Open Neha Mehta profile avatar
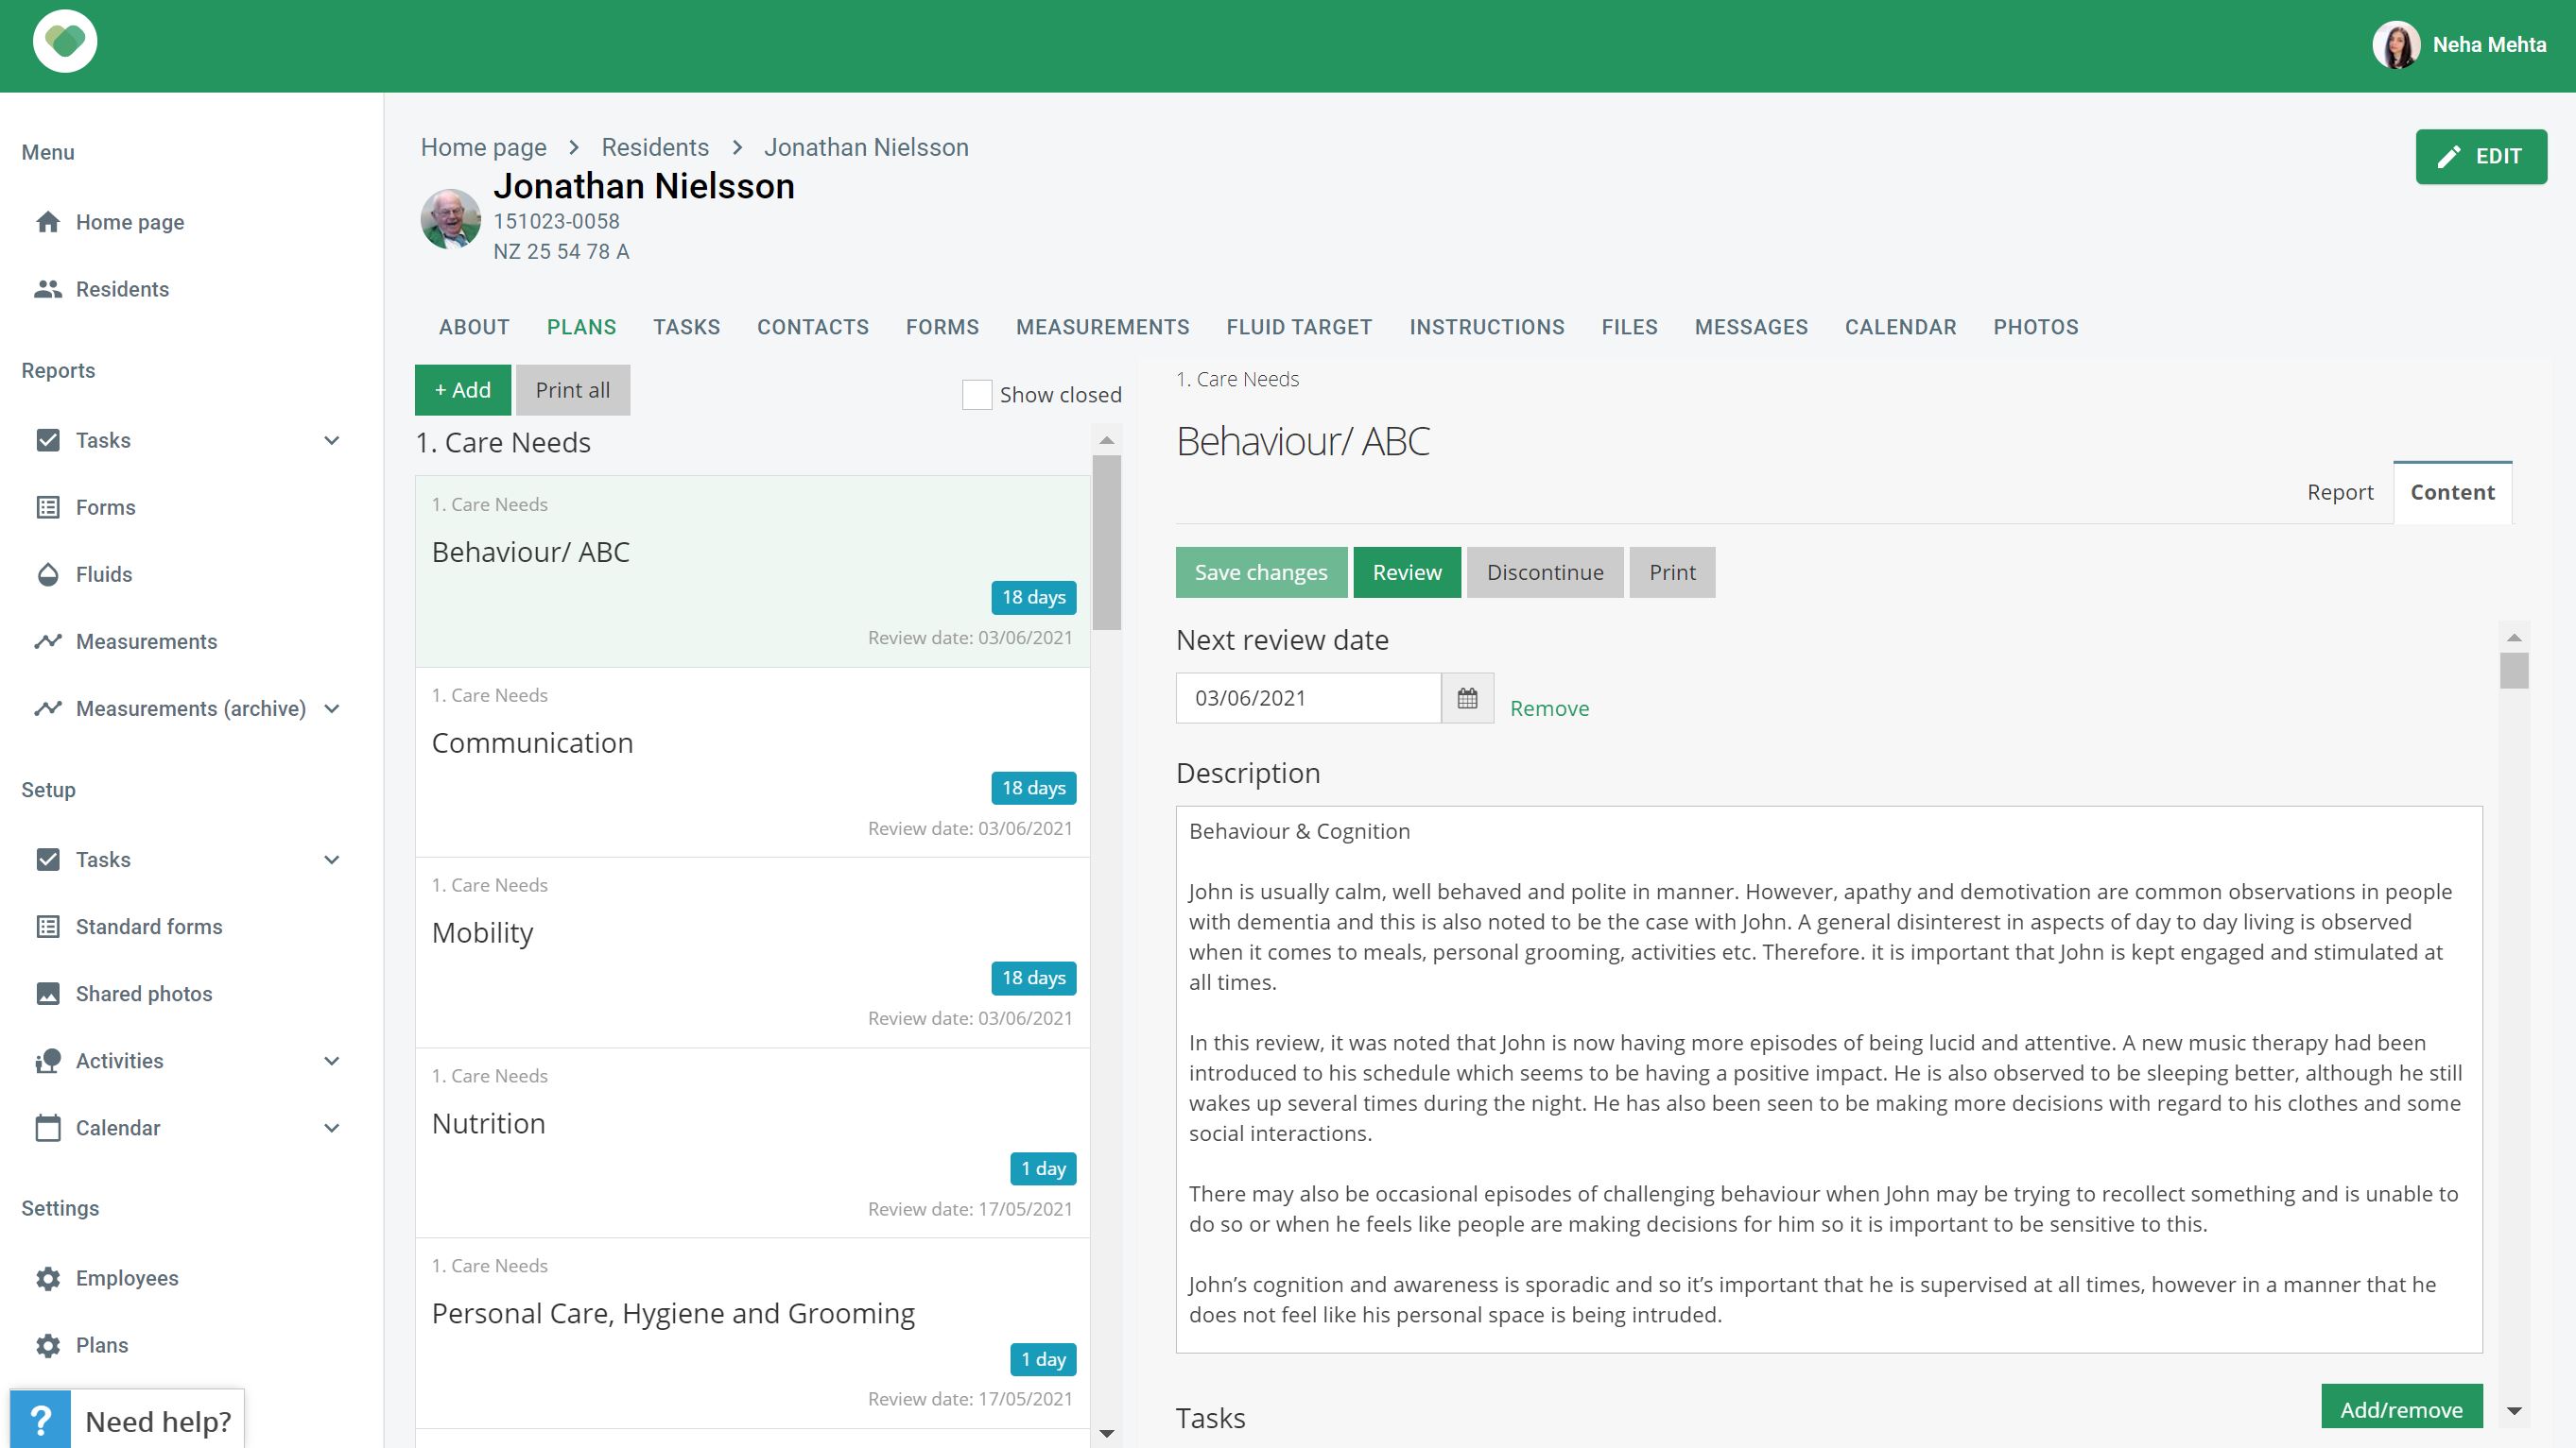This screenshot has height=1448, width=2576. [2396, 45]
